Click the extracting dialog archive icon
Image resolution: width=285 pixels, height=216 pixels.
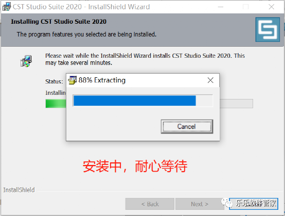tap(72, 80)
